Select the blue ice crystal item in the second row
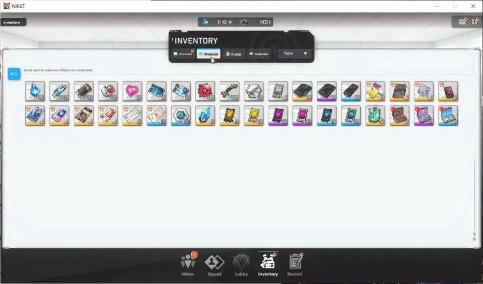The height and width of the screenshot is (284, 483). click(205, 115)
